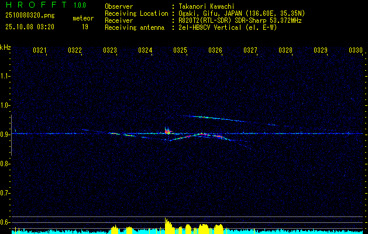The height and width of the screenshot is (234, 368).
Task: Click the 'Receiver' field label
Action: point(119,20)
